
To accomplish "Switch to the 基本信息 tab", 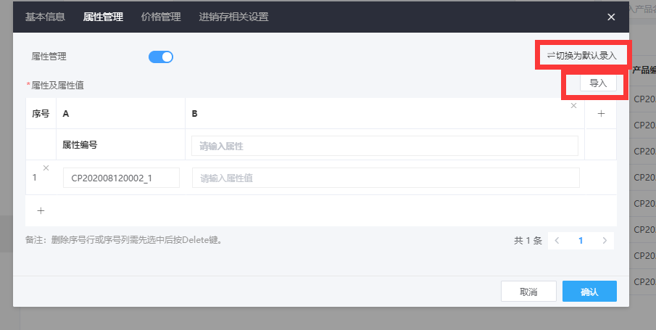I will coord(45,17).
